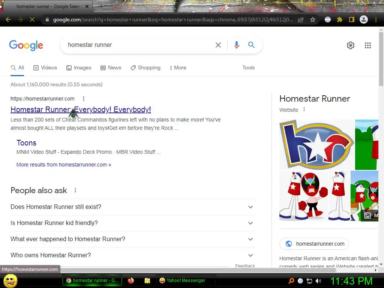Expand "Is Homestar Runner kid friendly?"
This screenshot has width=384, height=288.
pyautogui.click(x=133, y=223)
